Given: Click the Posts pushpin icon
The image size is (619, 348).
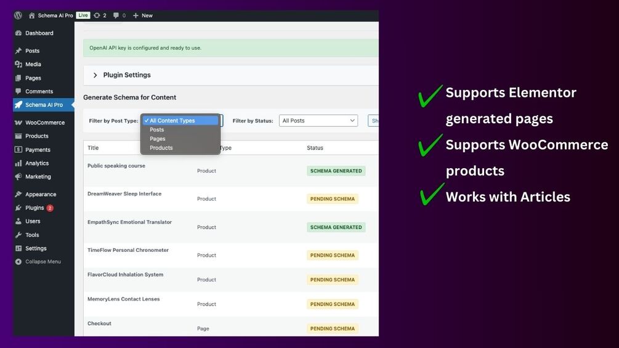Looking at the screenshot, I should 18,51.
